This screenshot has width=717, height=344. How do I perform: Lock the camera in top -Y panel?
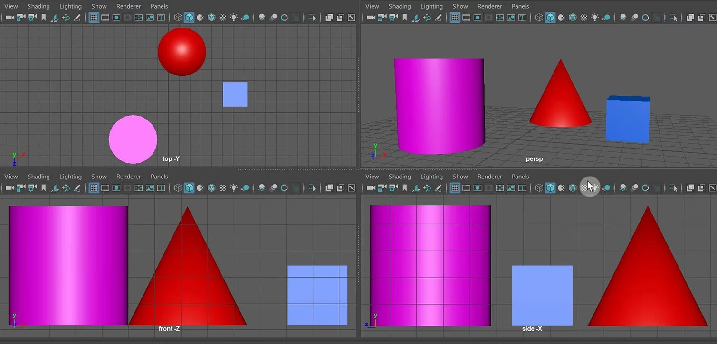pos(21,18)
